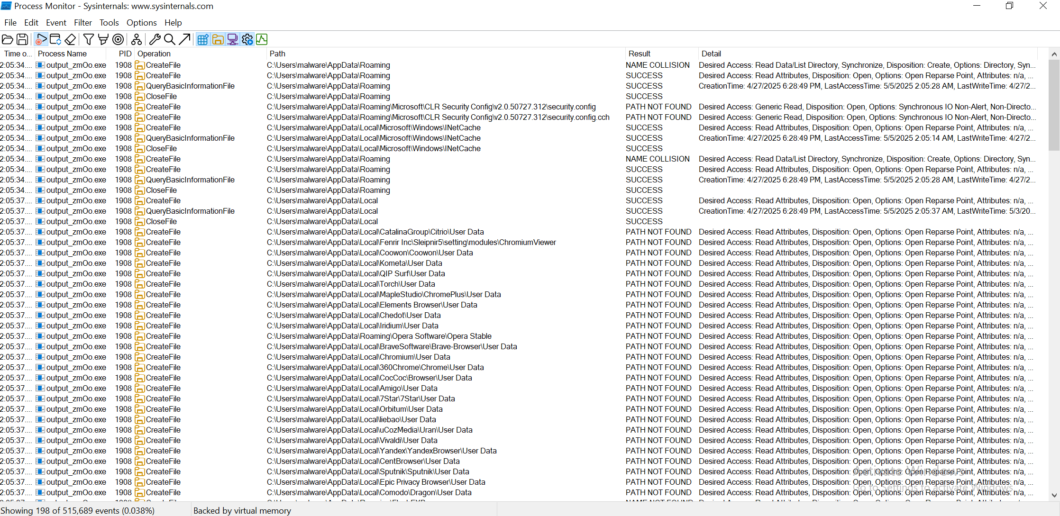Clear the display with the eraser icon

tap(70, 39)
